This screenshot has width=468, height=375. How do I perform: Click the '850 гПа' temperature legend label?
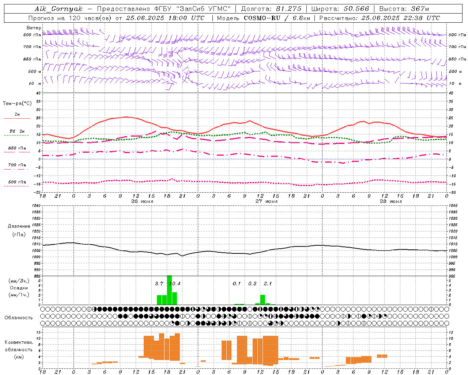pos(17,148)
